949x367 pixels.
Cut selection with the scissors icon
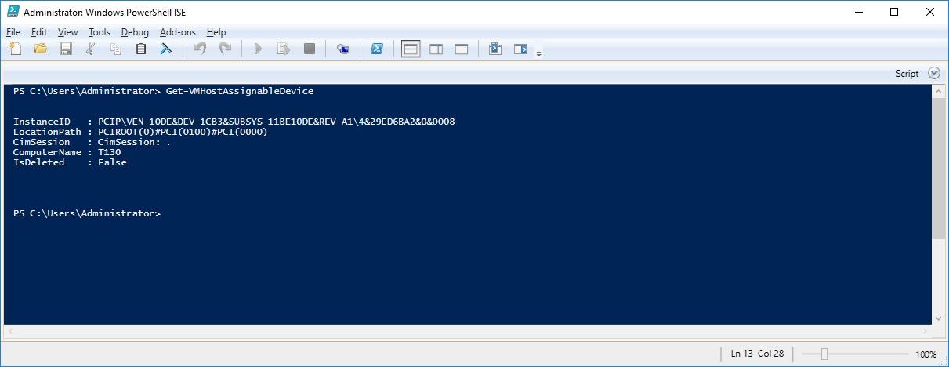click(x=91, y=49)
